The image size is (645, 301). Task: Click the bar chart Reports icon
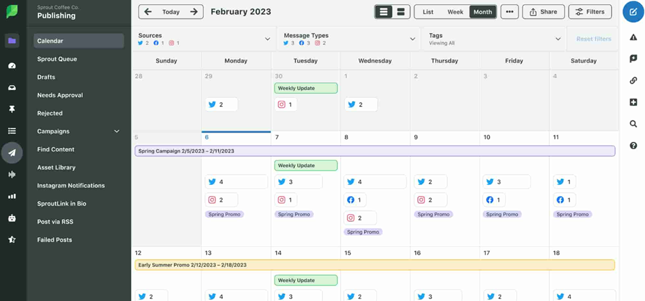coord(12,196)
